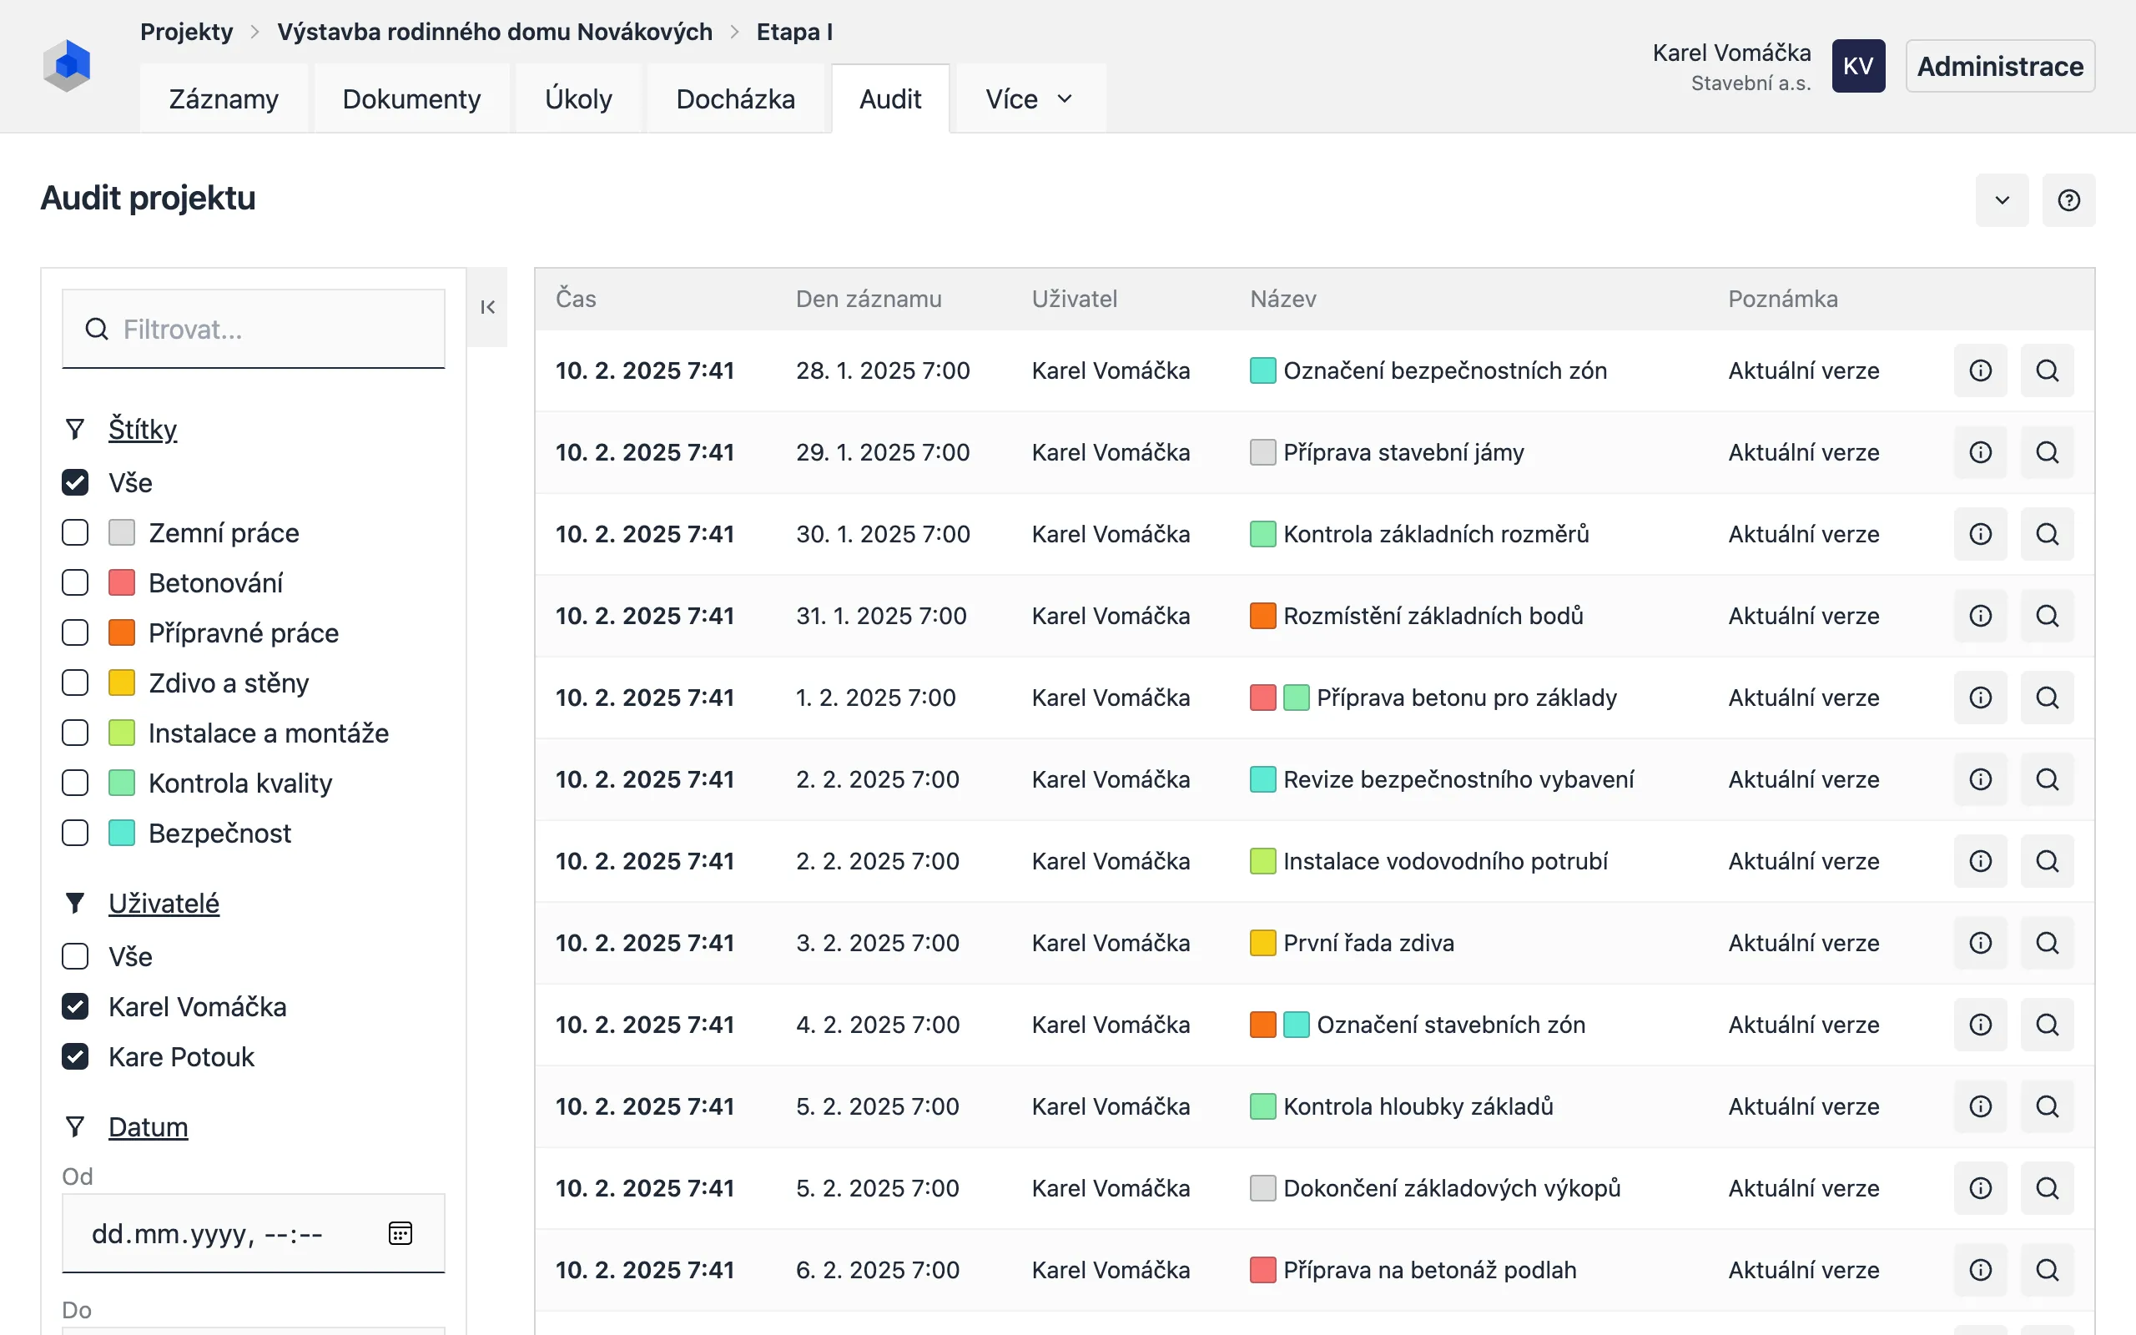The width and height of the screenshot is (2136, 1335).
Task: Show info for Kontrola základních rozměrů
Action: pyautogui.click(x=1981, y=534)
